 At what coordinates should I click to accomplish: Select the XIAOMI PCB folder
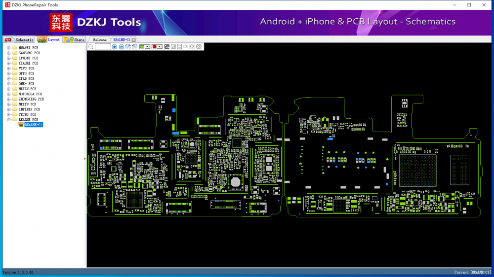pos(28,63)
